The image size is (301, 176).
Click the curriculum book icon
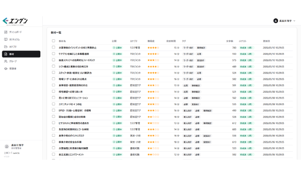click(6, 39)
